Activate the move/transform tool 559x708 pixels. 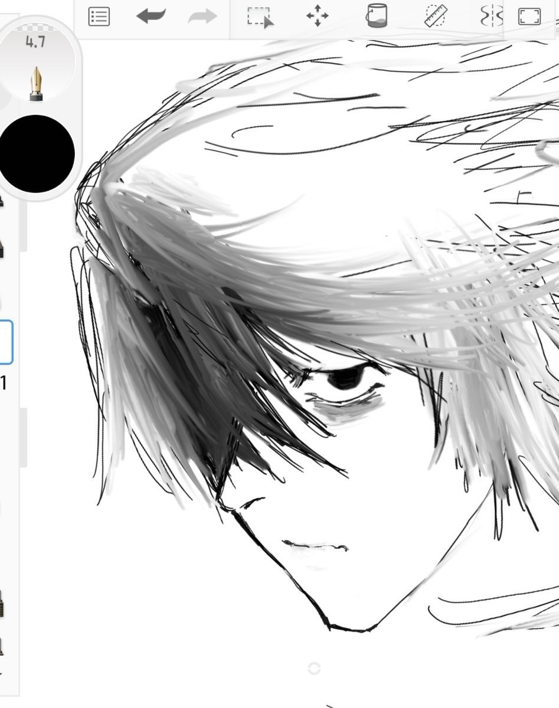(318, 17)
